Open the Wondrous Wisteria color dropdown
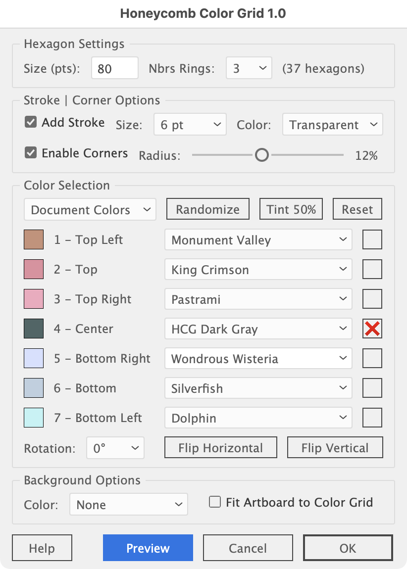Viewport: 407px width, 569px height. pos(258,359)
